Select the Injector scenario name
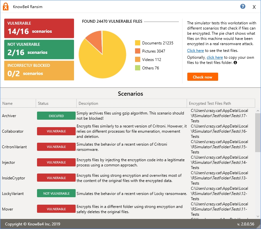Screen dimensions: 261x229 8,163
